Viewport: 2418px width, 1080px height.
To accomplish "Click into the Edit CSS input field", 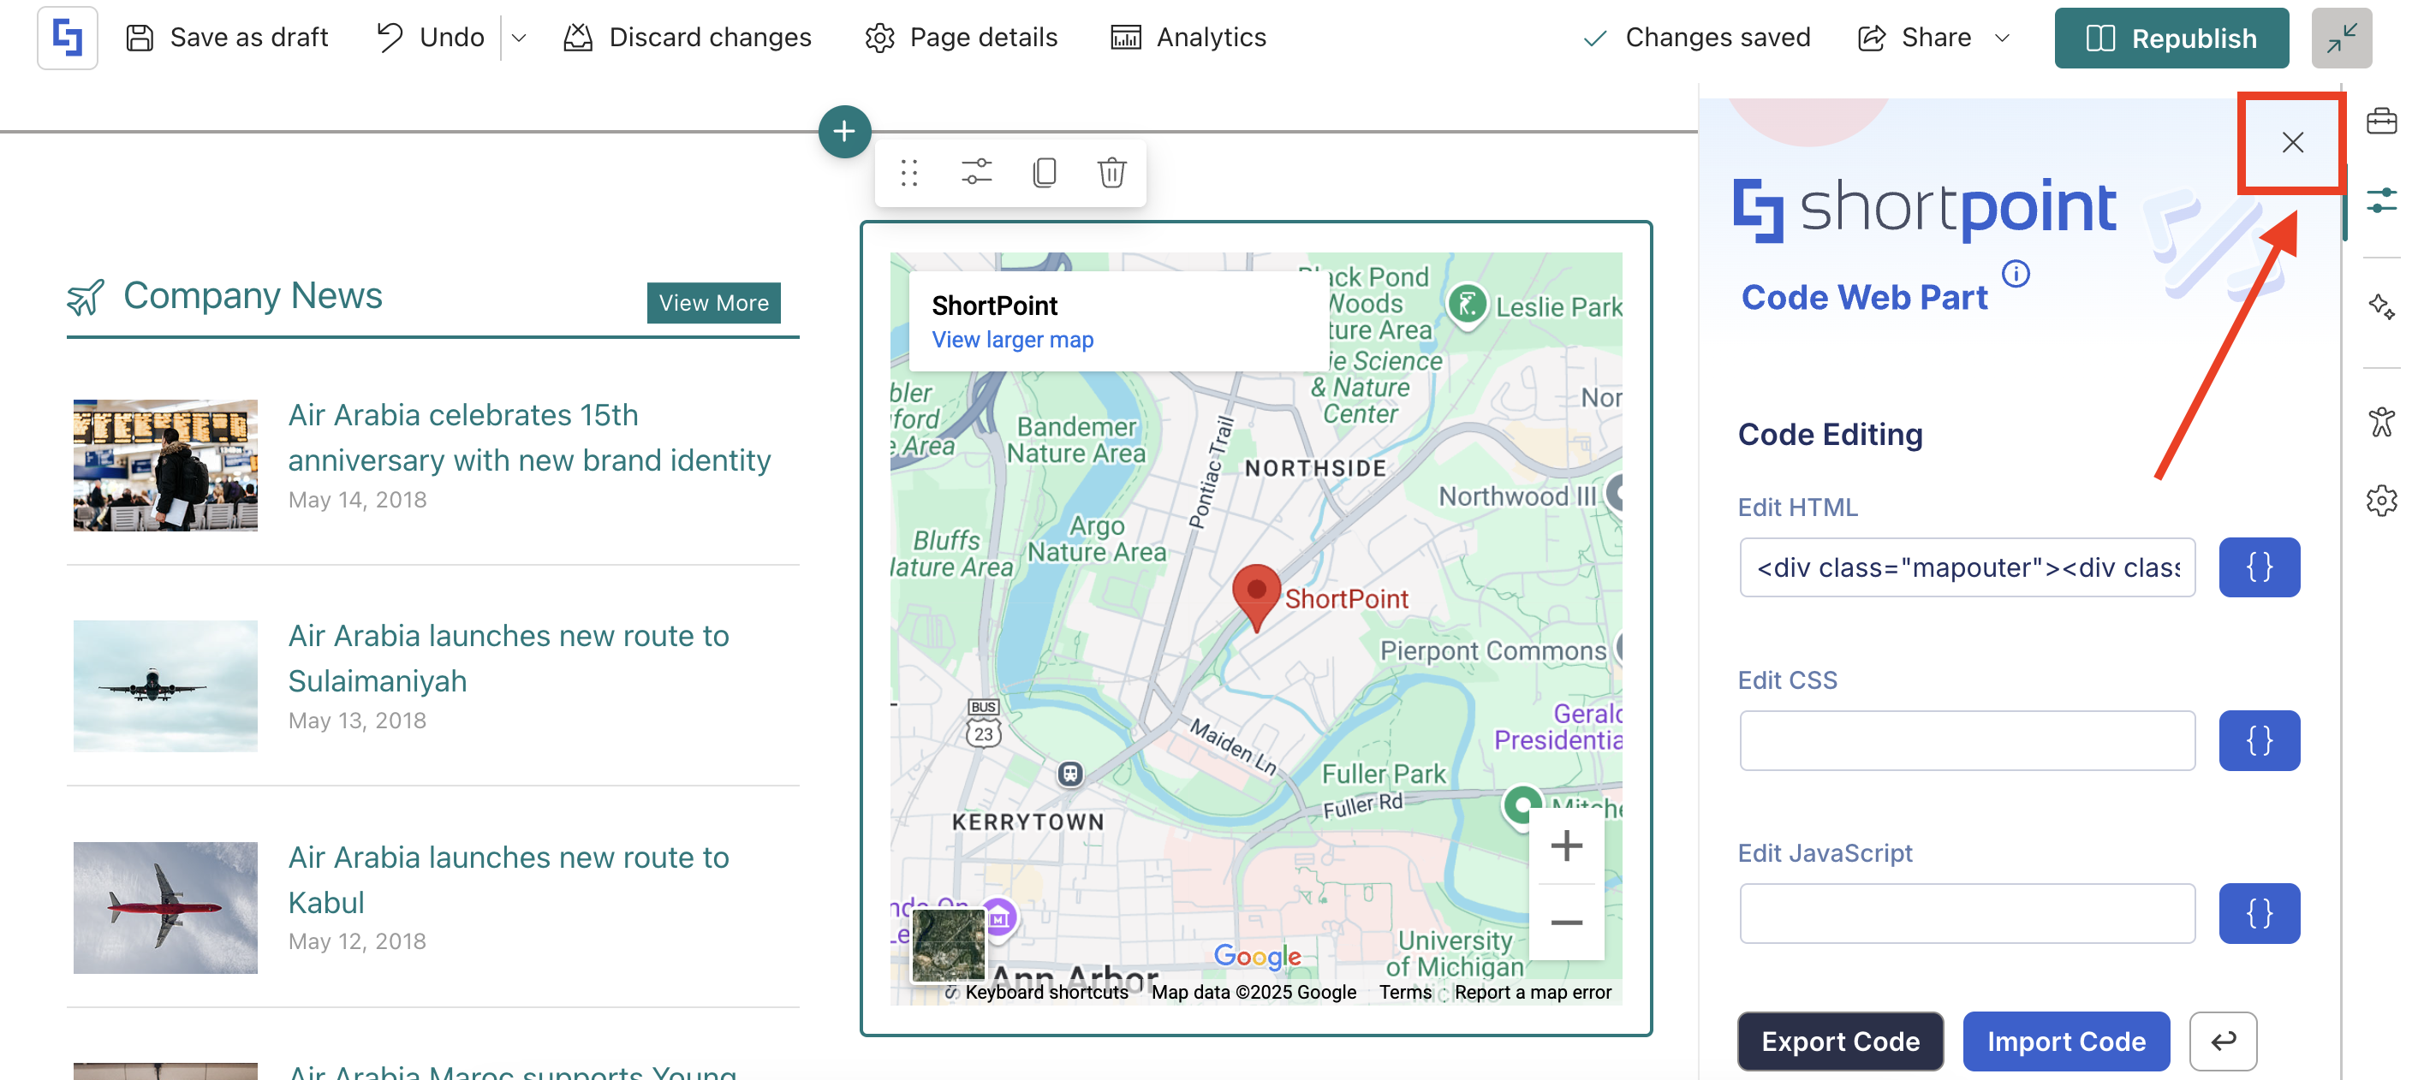I will point(1967,739).
